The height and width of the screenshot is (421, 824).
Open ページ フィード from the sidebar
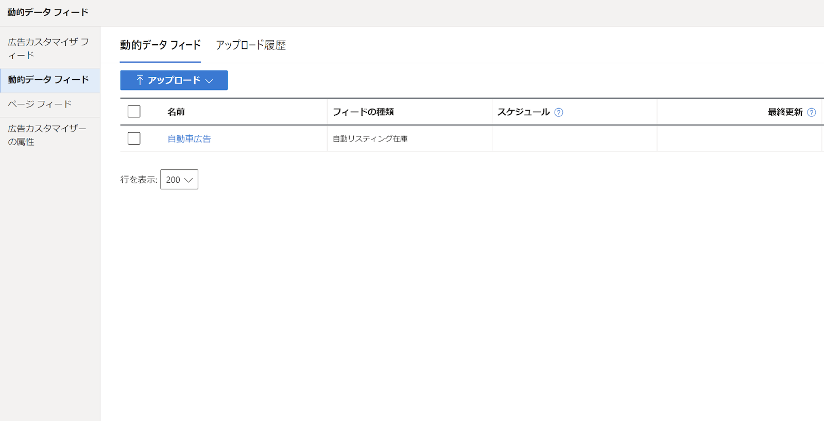coord(40,104)
